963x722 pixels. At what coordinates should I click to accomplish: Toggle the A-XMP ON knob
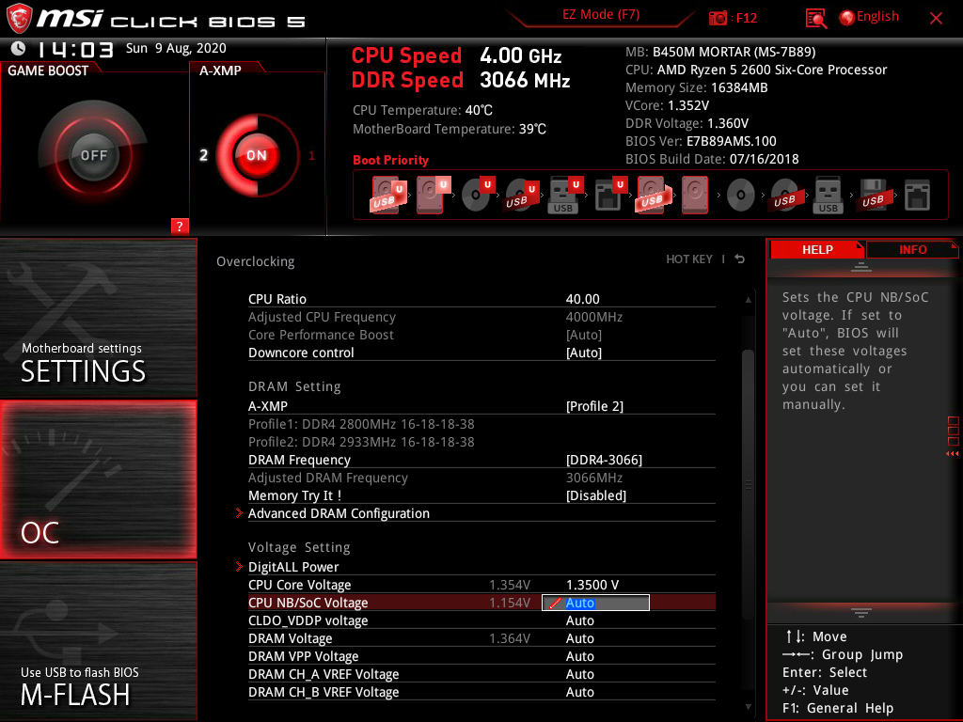click(x=256, y=155)
